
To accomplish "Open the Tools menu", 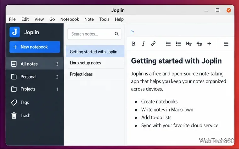I will click(x=104, y=19).
